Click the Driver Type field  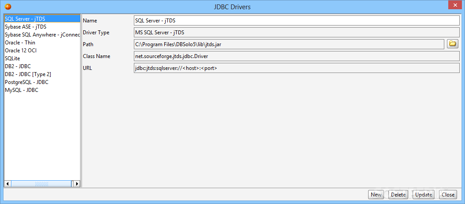(296, 32)
